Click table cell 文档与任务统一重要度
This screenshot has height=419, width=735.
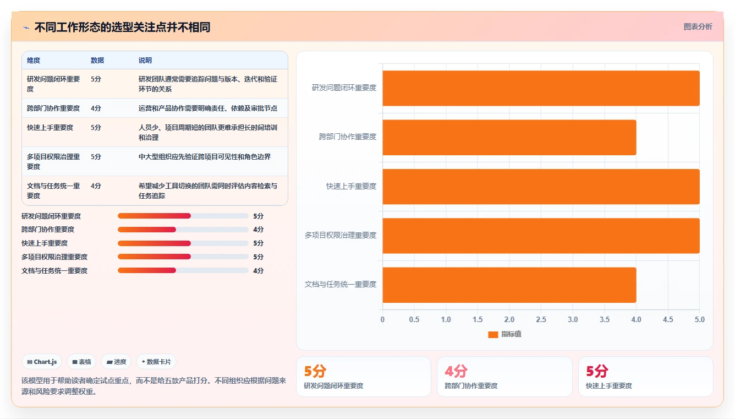click(53, 191)
